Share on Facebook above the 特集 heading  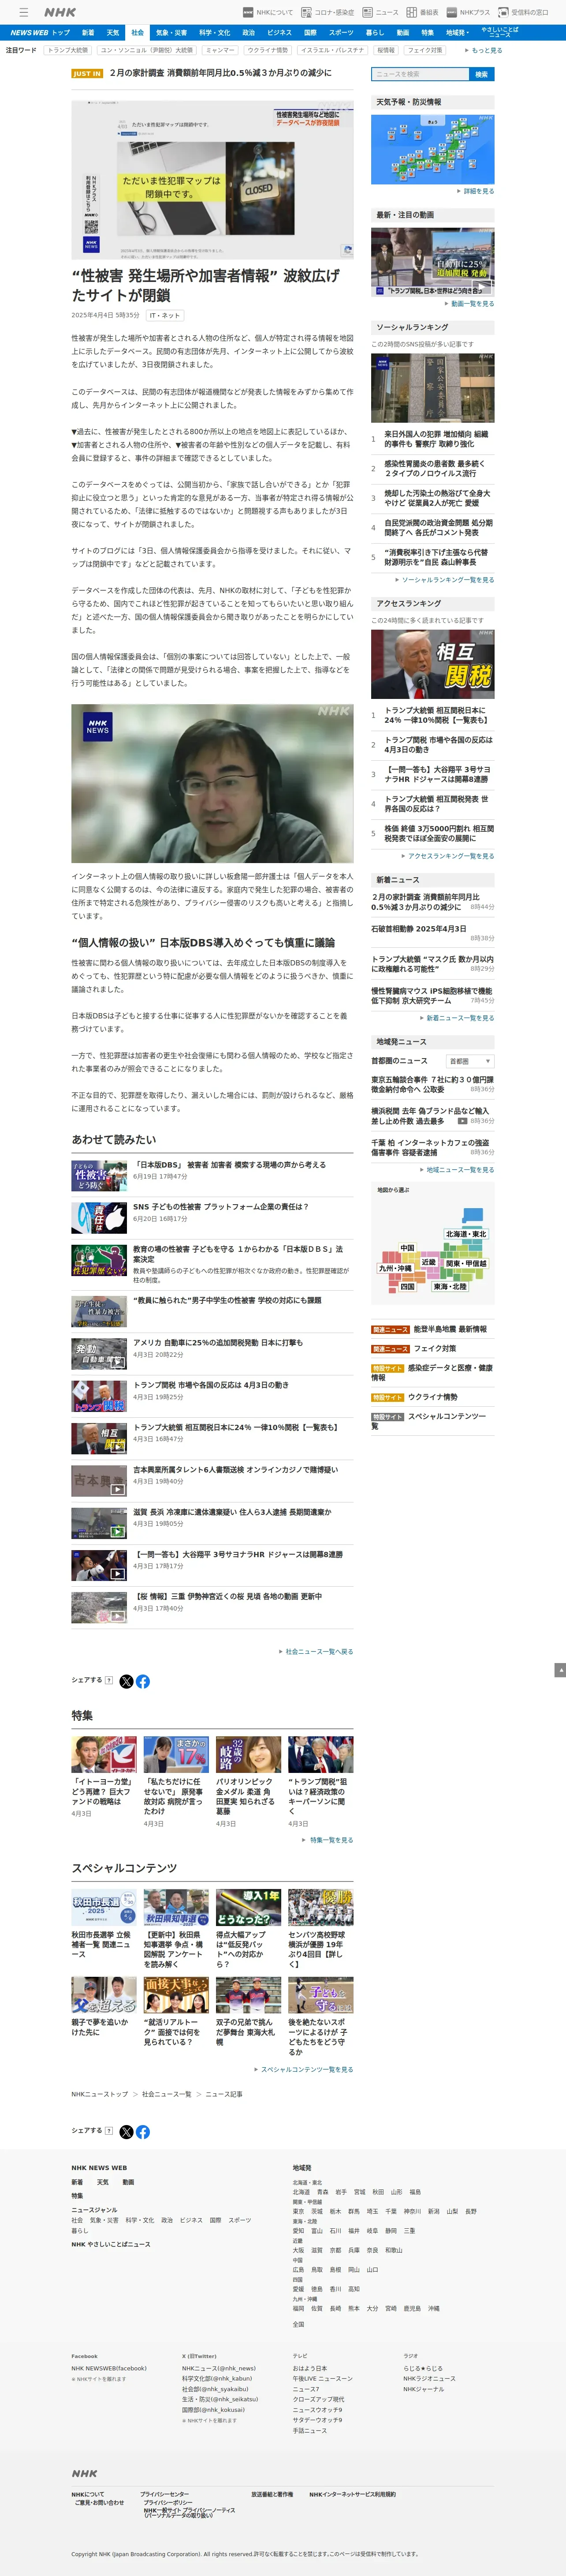click(x=143, y=1681)
